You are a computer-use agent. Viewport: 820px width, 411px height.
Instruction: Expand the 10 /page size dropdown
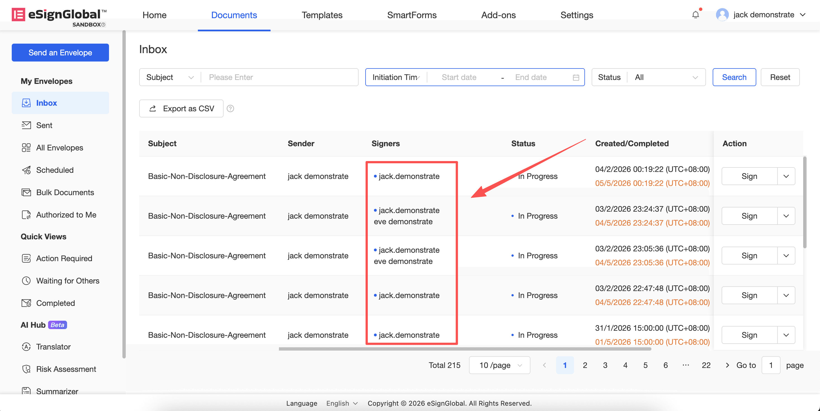pyautogui.click(x=499, y=365)
